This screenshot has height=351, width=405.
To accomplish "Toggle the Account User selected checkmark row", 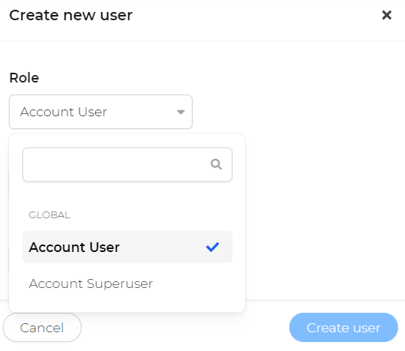I will pos(127,247).
